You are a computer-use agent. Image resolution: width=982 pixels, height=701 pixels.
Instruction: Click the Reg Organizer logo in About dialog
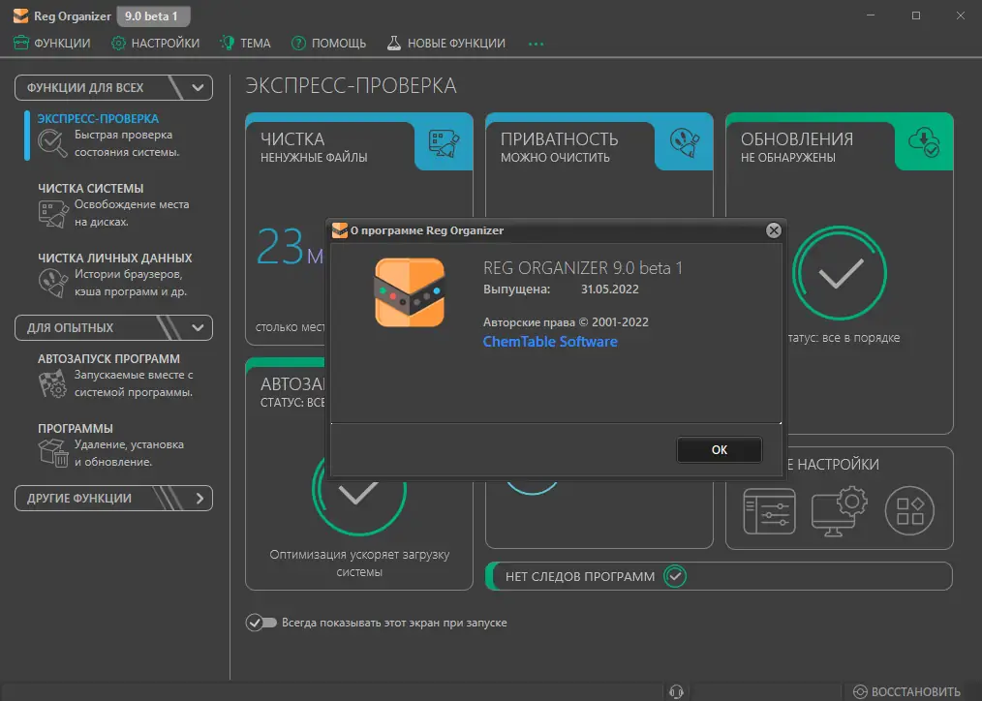pos(410,292)
